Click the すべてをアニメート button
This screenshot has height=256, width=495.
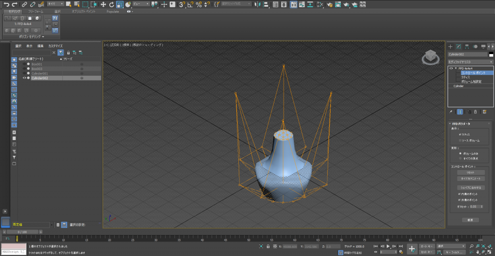pos(471,178)
